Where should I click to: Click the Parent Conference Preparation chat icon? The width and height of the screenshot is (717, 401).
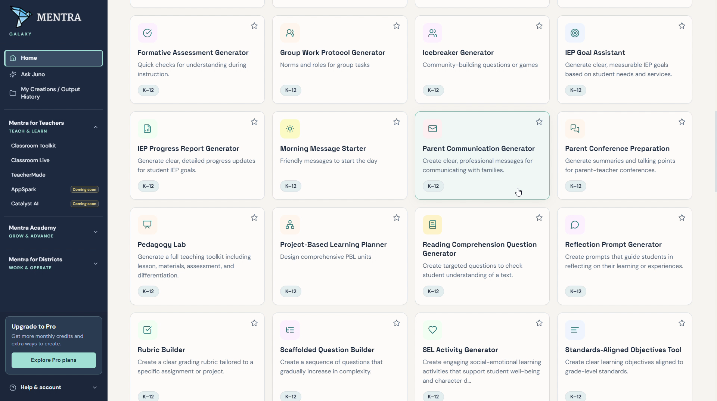[x=575, y=129]
